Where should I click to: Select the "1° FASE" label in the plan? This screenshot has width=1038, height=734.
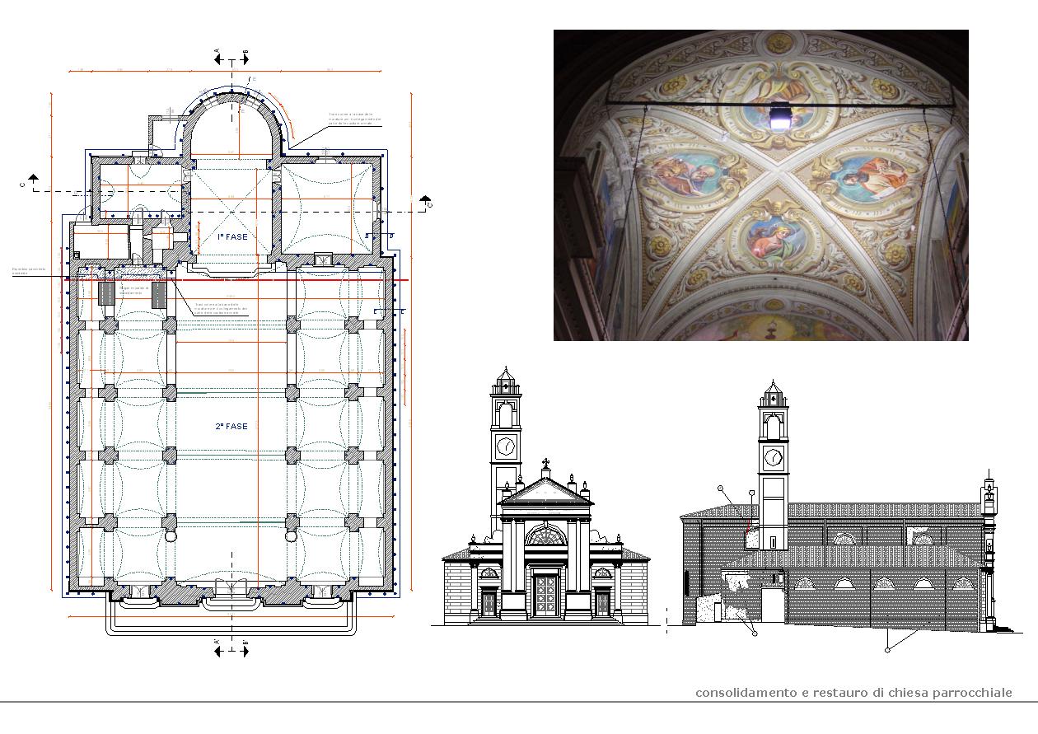231,237
